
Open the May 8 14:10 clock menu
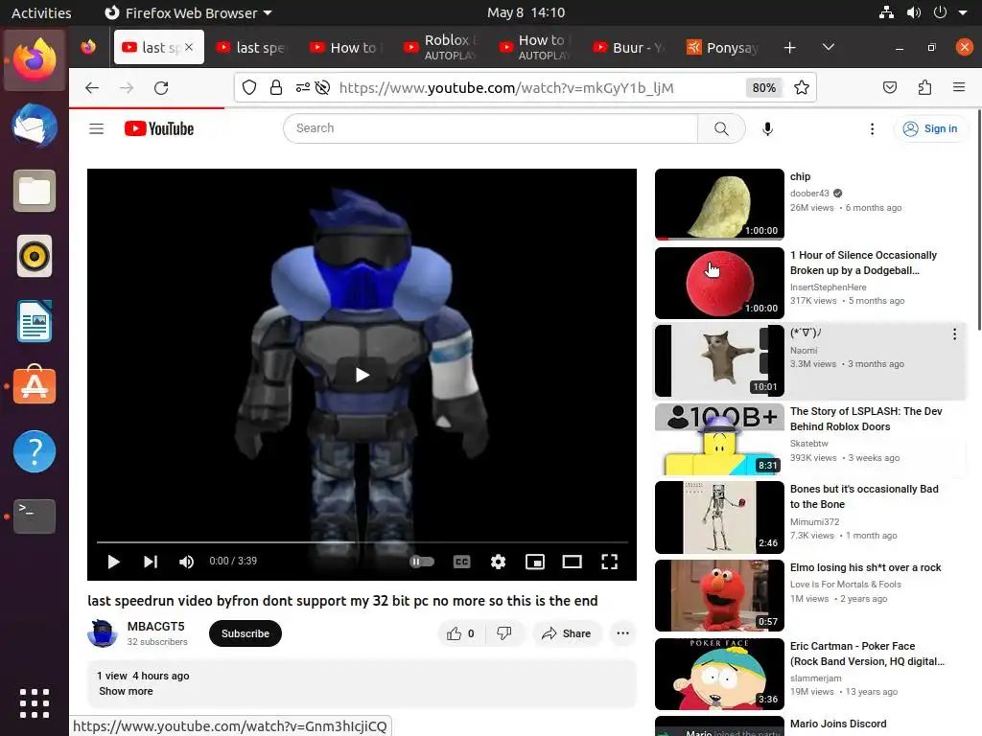tap(526, 12)
